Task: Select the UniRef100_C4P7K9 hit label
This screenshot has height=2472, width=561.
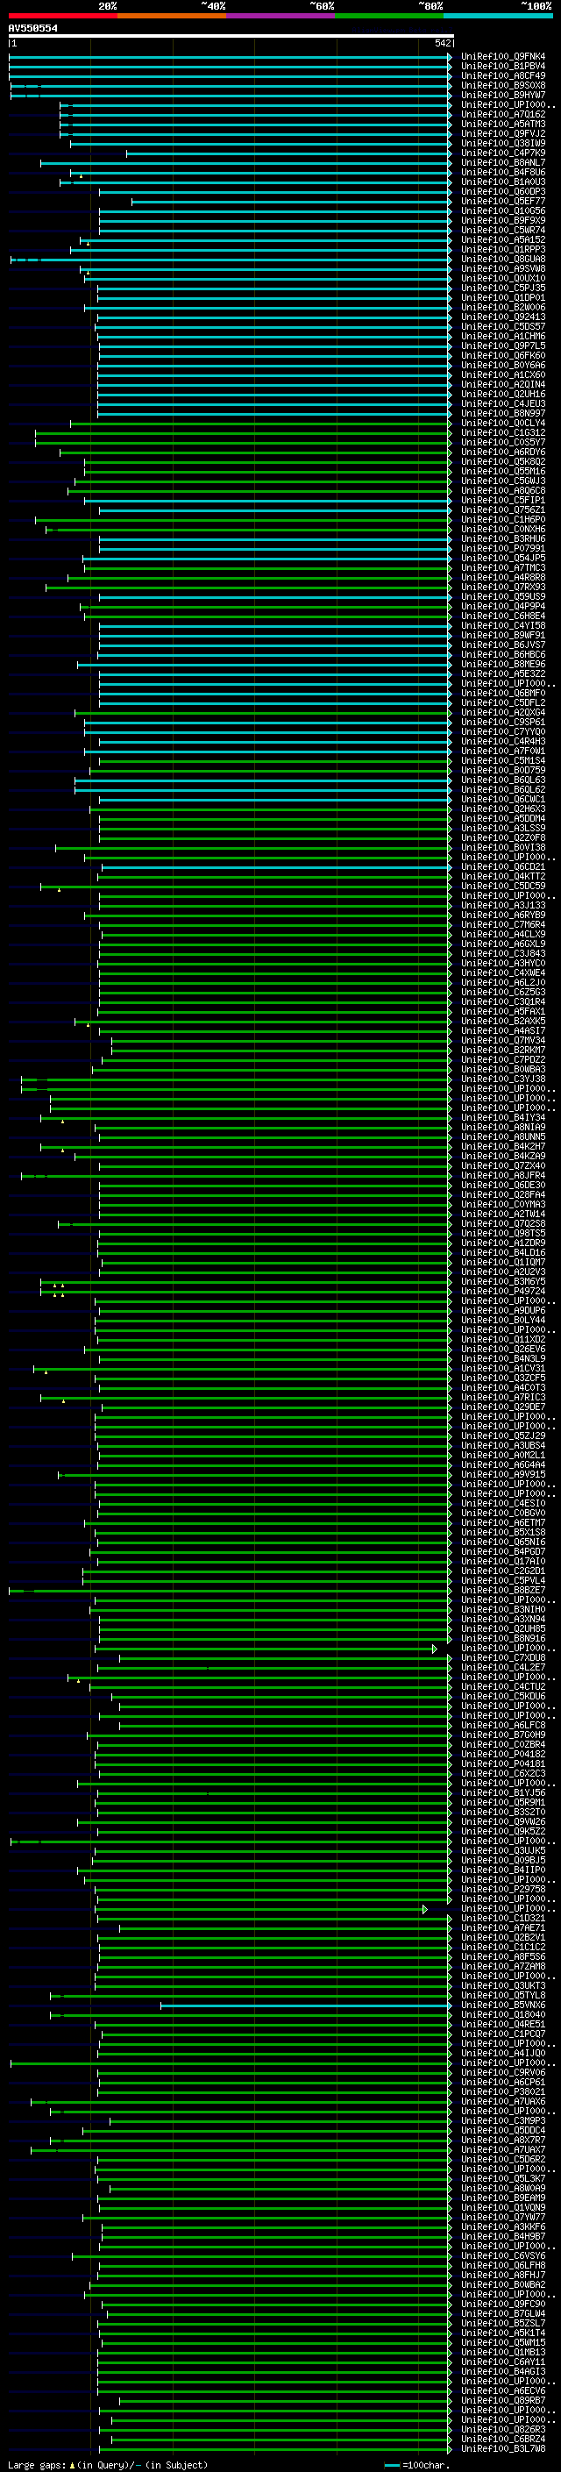Action: click(503, 153)
